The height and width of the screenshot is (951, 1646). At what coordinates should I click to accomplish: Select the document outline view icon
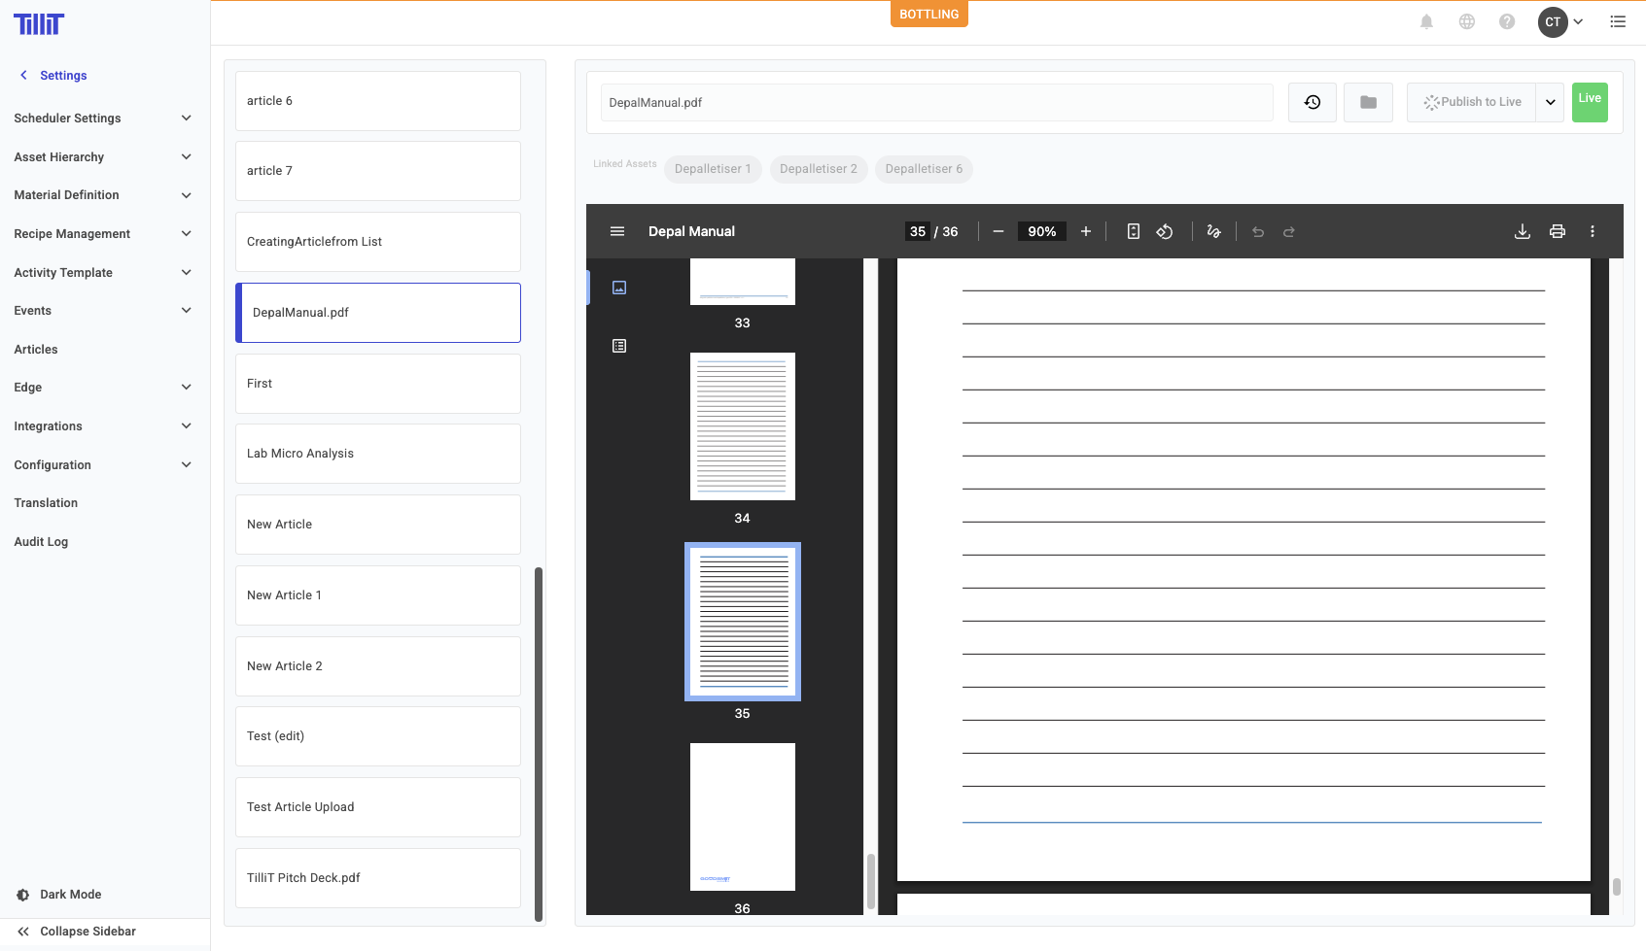tap(619, 346)
